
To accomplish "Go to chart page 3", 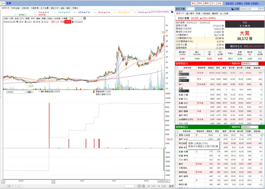I will pyautogui.click(x=9, y=186).
